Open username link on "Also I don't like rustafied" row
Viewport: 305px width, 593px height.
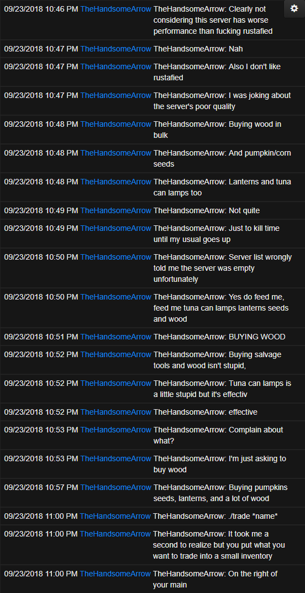click(116, 66)
